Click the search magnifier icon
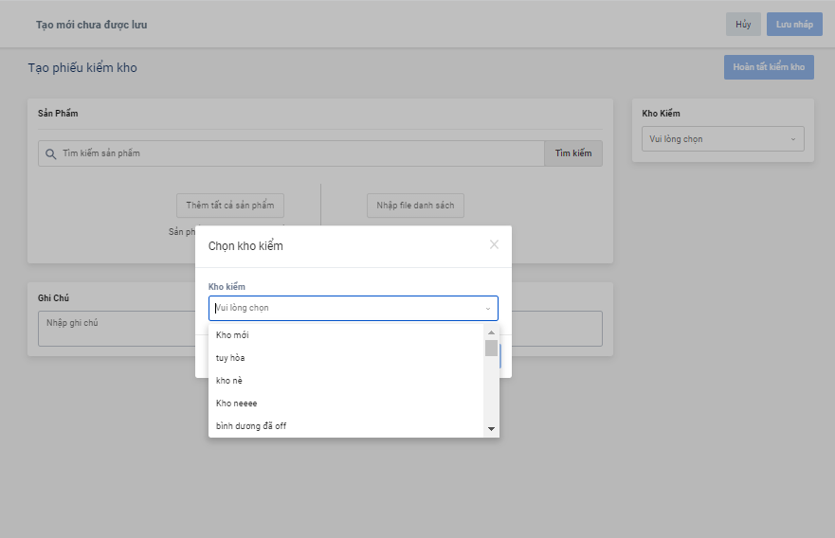835x538 pixels. [50, 153]
